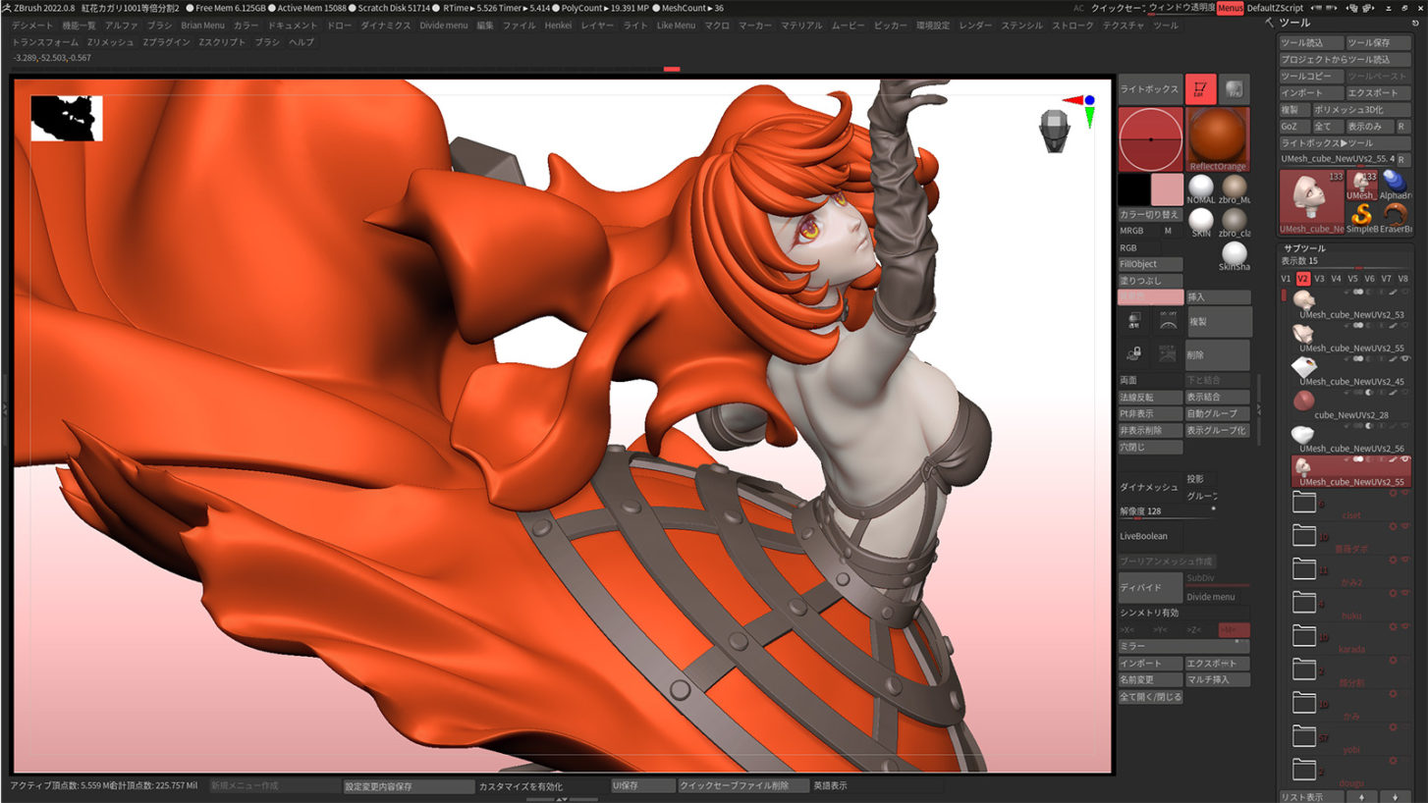
Task: Choose the SKIN material ball
Action: tap(1200, 219)
